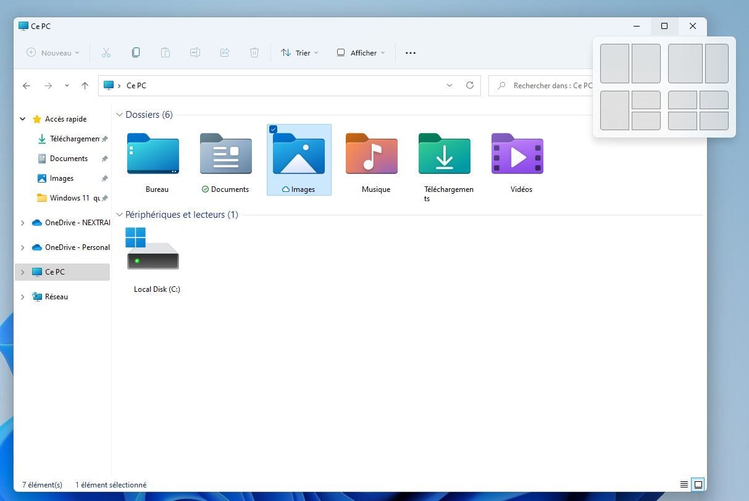Go up one level with up arrow
The image size is (749, 501).
click(x=85, y=86)
